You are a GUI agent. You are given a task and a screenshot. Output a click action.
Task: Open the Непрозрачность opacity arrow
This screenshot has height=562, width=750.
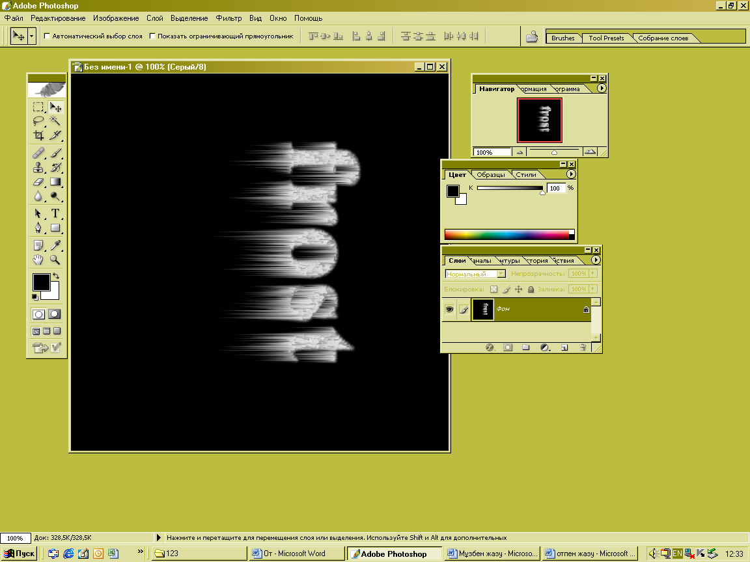point(593,273)
